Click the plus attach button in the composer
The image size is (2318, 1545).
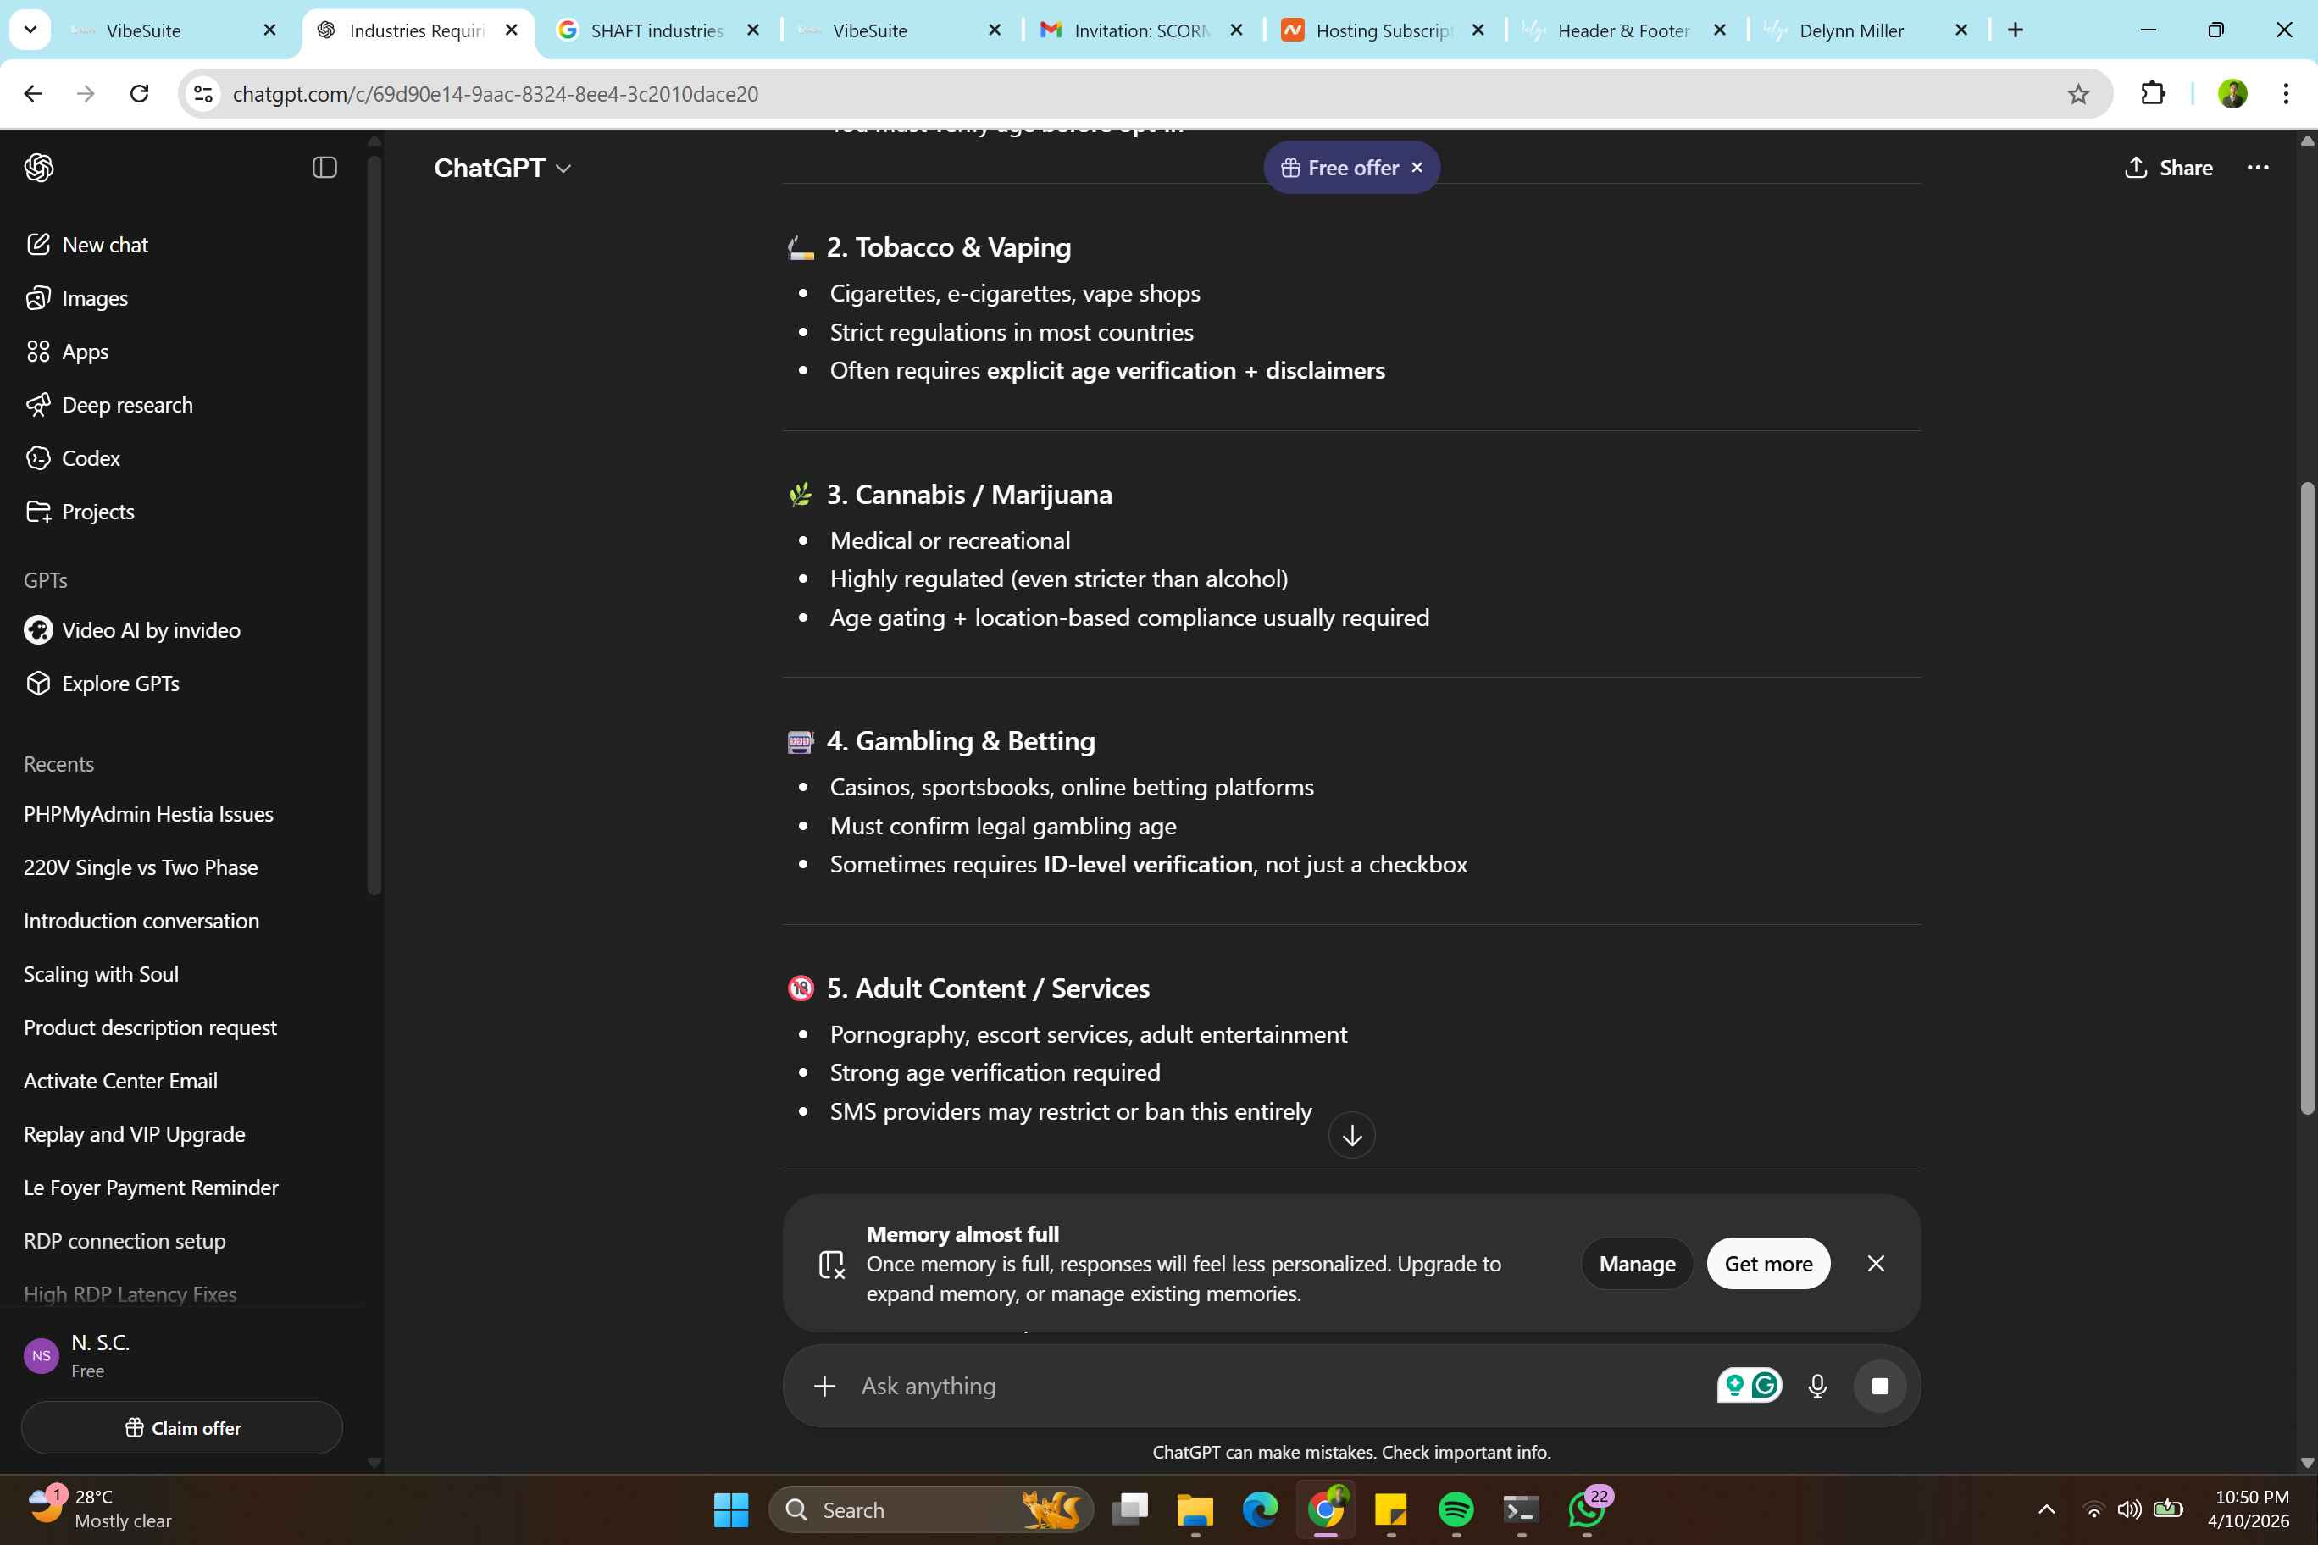click(x=825, y=1386)
